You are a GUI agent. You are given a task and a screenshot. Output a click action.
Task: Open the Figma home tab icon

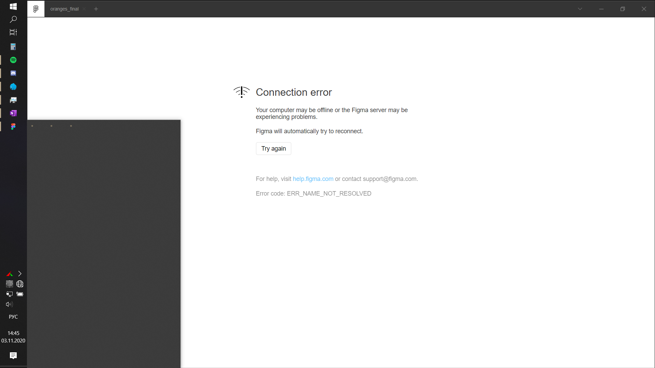click(x=36, y=9)
